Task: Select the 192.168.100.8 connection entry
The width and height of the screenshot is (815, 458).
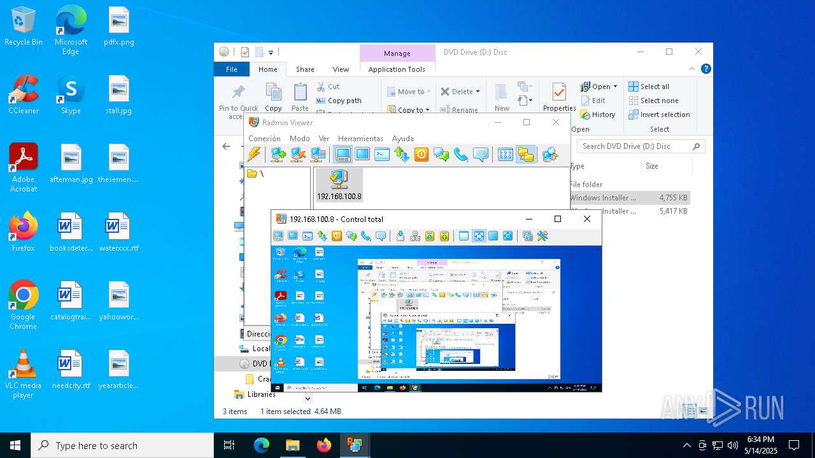Action: click(x=339, y=185)
